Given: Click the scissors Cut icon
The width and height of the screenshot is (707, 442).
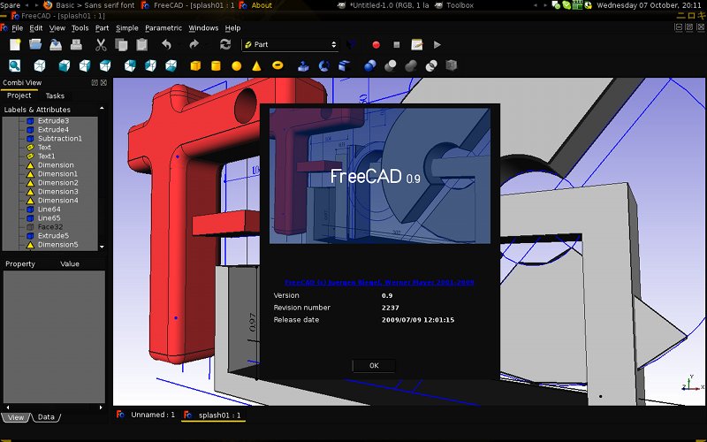Looking at the screenshot, I should [101, 44].
